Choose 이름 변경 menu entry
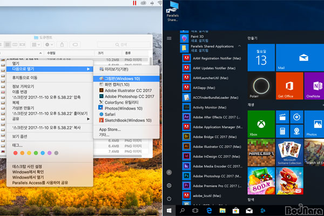The width and height of the screenshot is (324, 216). click(x=50, y=92)
